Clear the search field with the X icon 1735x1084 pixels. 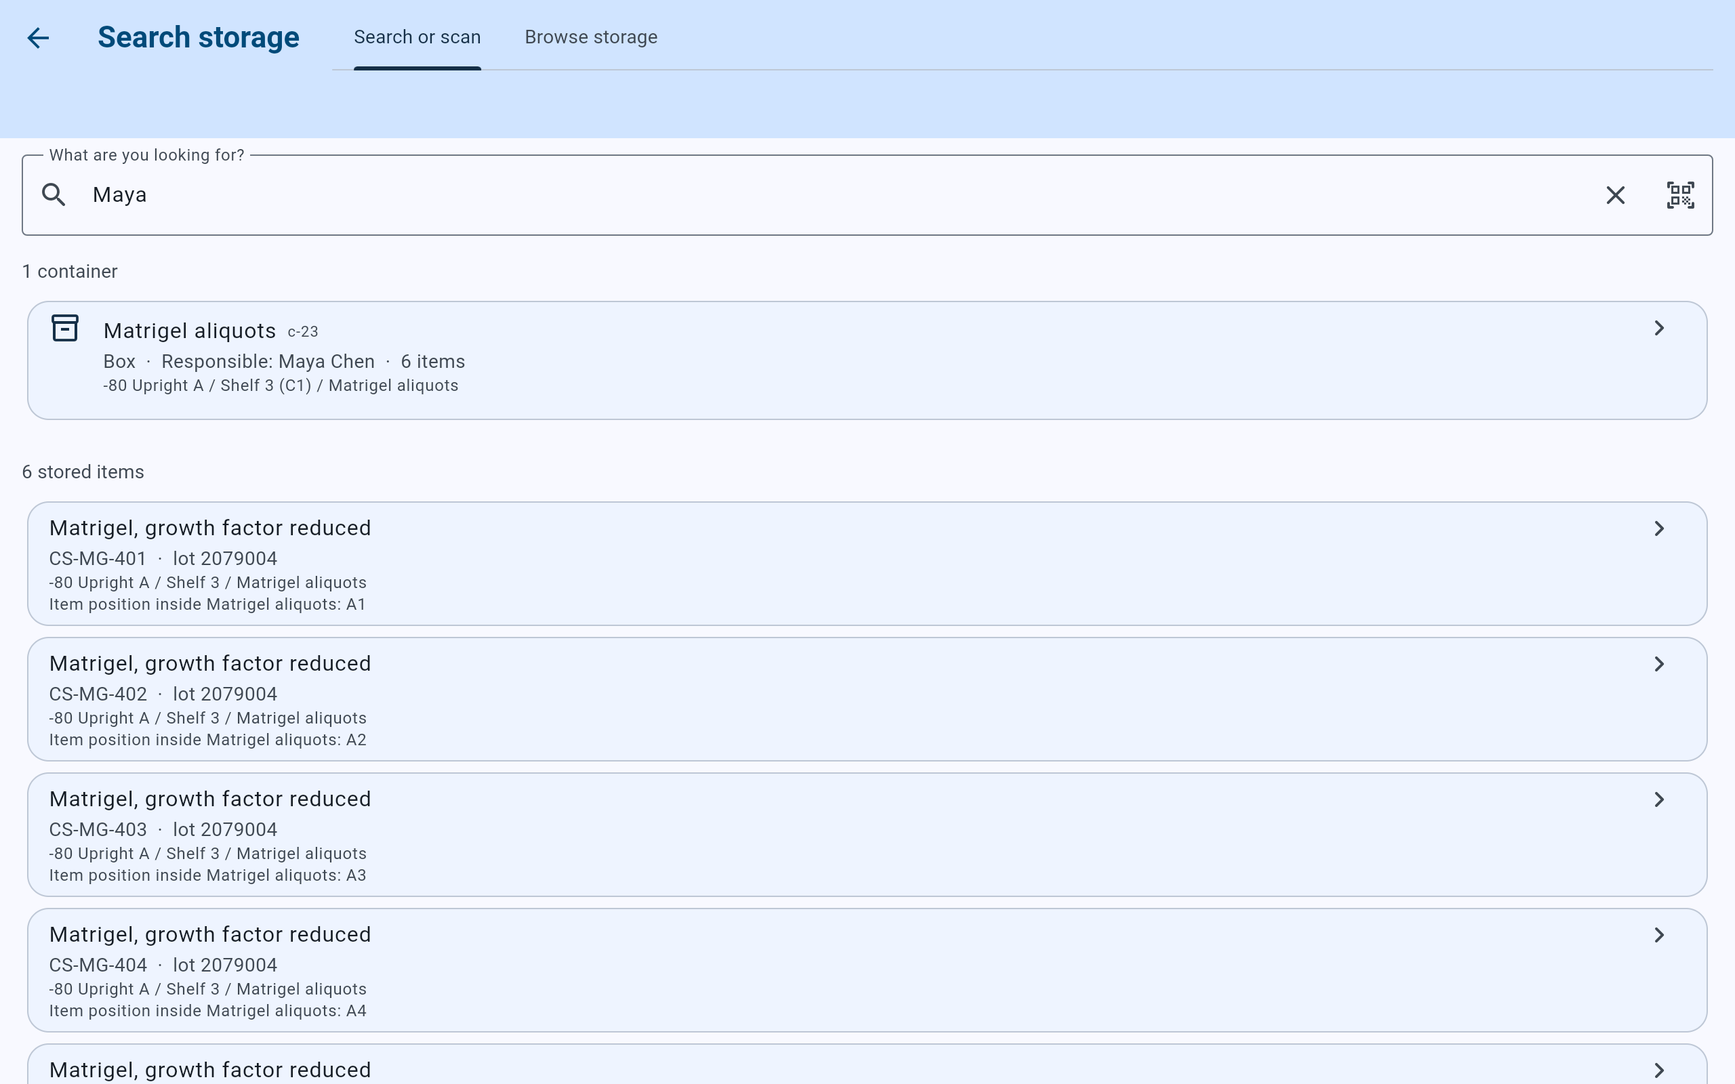click(1615, 195)
